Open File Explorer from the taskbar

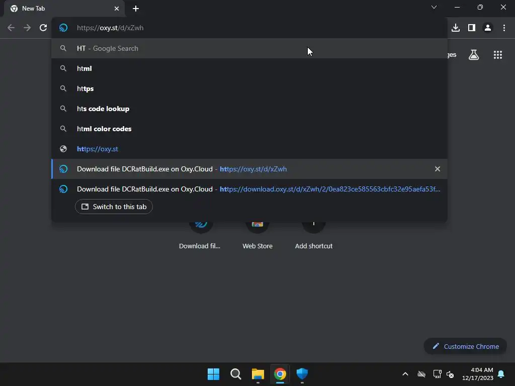pyautogui.click(x=258, y=374)
